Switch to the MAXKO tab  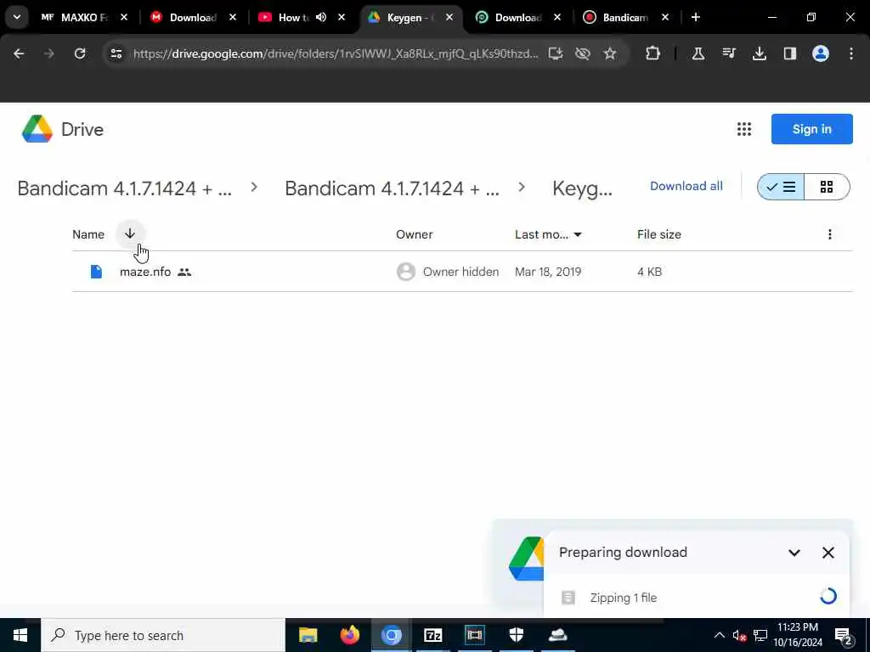84,17
